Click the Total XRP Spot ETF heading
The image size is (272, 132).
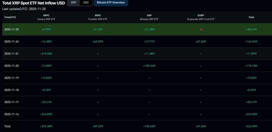pyautogui.click(x=34, y=3)
